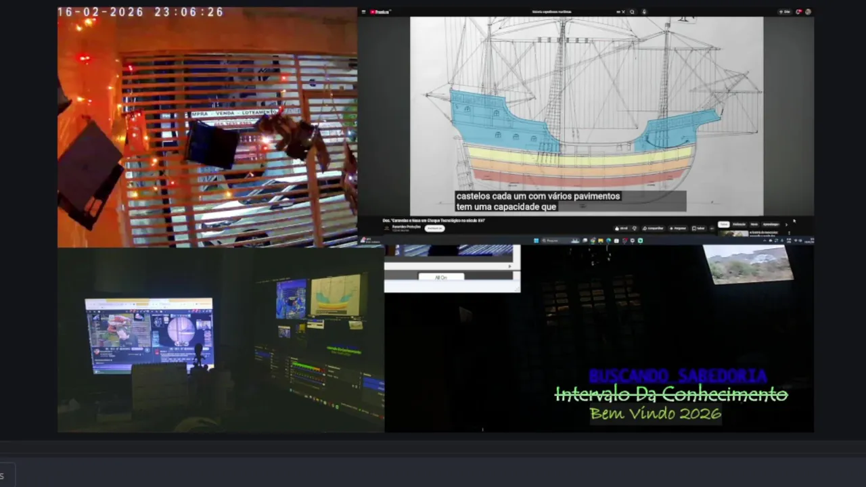Clear the YouTube search text with X
This screenshot has width=866, height=487.
click(623, 11)
